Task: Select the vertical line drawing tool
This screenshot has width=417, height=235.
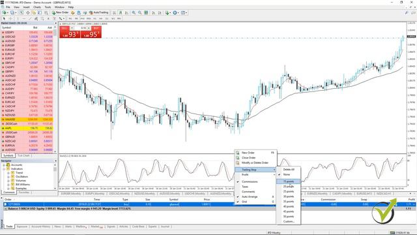Action: pyautogui.click(x=18, y=19)
